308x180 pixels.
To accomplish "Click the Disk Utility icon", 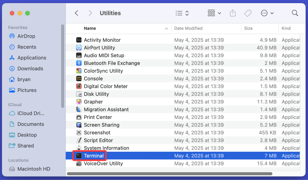I will (79, 94).
